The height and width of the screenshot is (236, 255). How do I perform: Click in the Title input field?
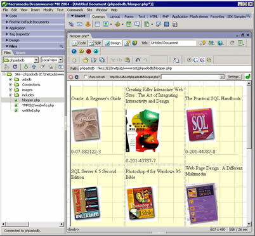[x=173, y=43]
